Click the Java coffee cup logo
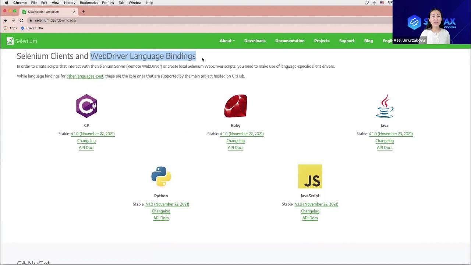 coord(385,106)
